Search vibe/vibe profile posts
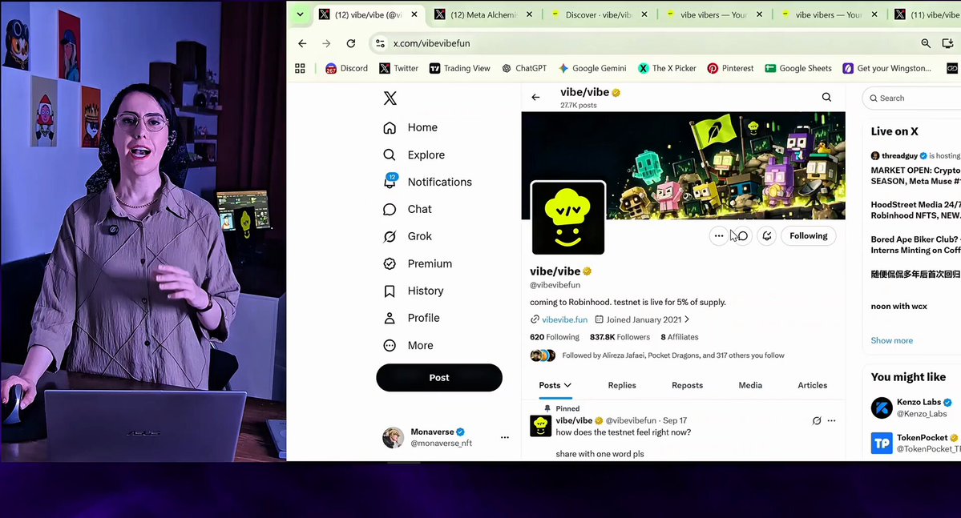 826,98
